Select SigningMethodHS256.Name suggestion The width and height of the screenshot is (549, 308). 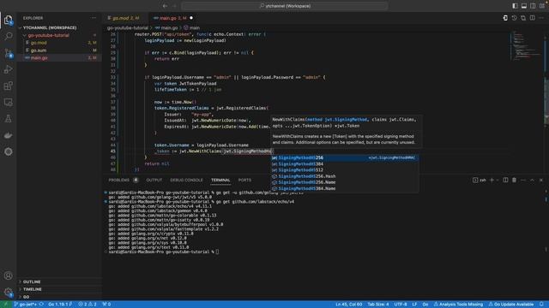pyautogui.click(x=345, y=182)
